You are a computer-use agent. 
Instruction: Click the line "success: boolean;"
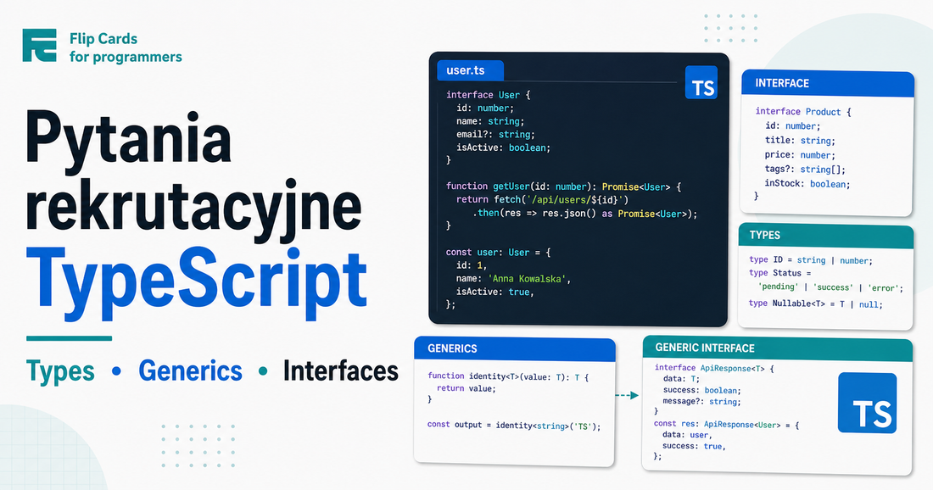coord(701,391)
